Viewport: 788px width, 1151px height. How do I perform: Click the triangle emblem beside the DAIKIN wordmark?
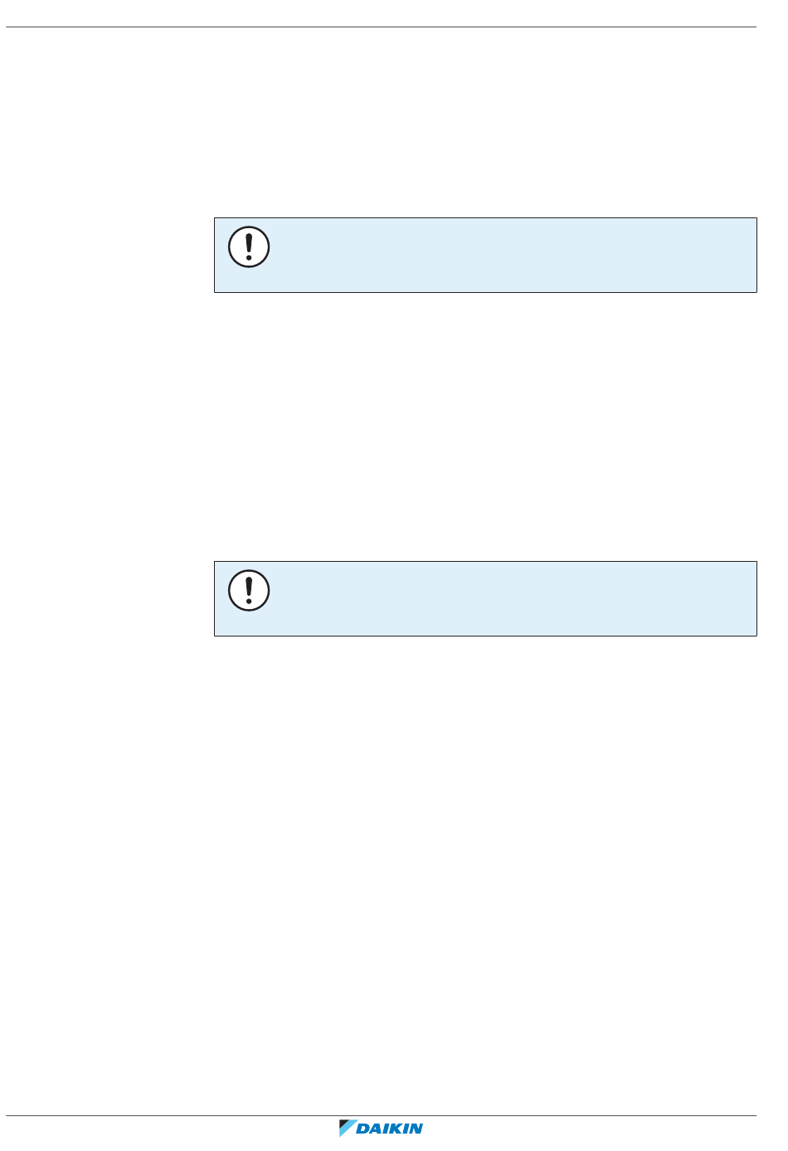[x=347, y=1128]
